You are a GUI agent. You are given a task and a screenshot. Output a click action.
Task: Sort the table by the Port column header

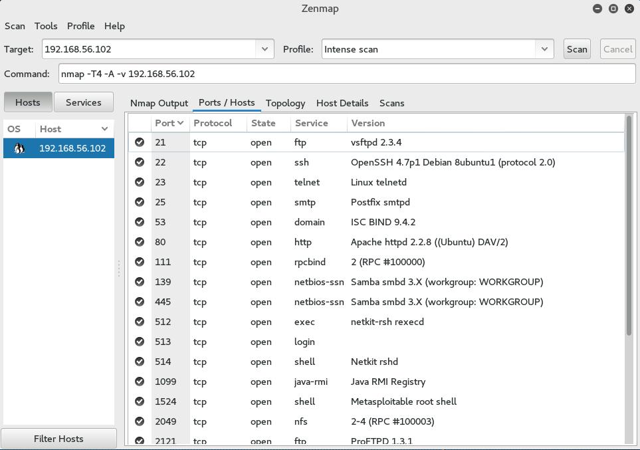(169, 123)
